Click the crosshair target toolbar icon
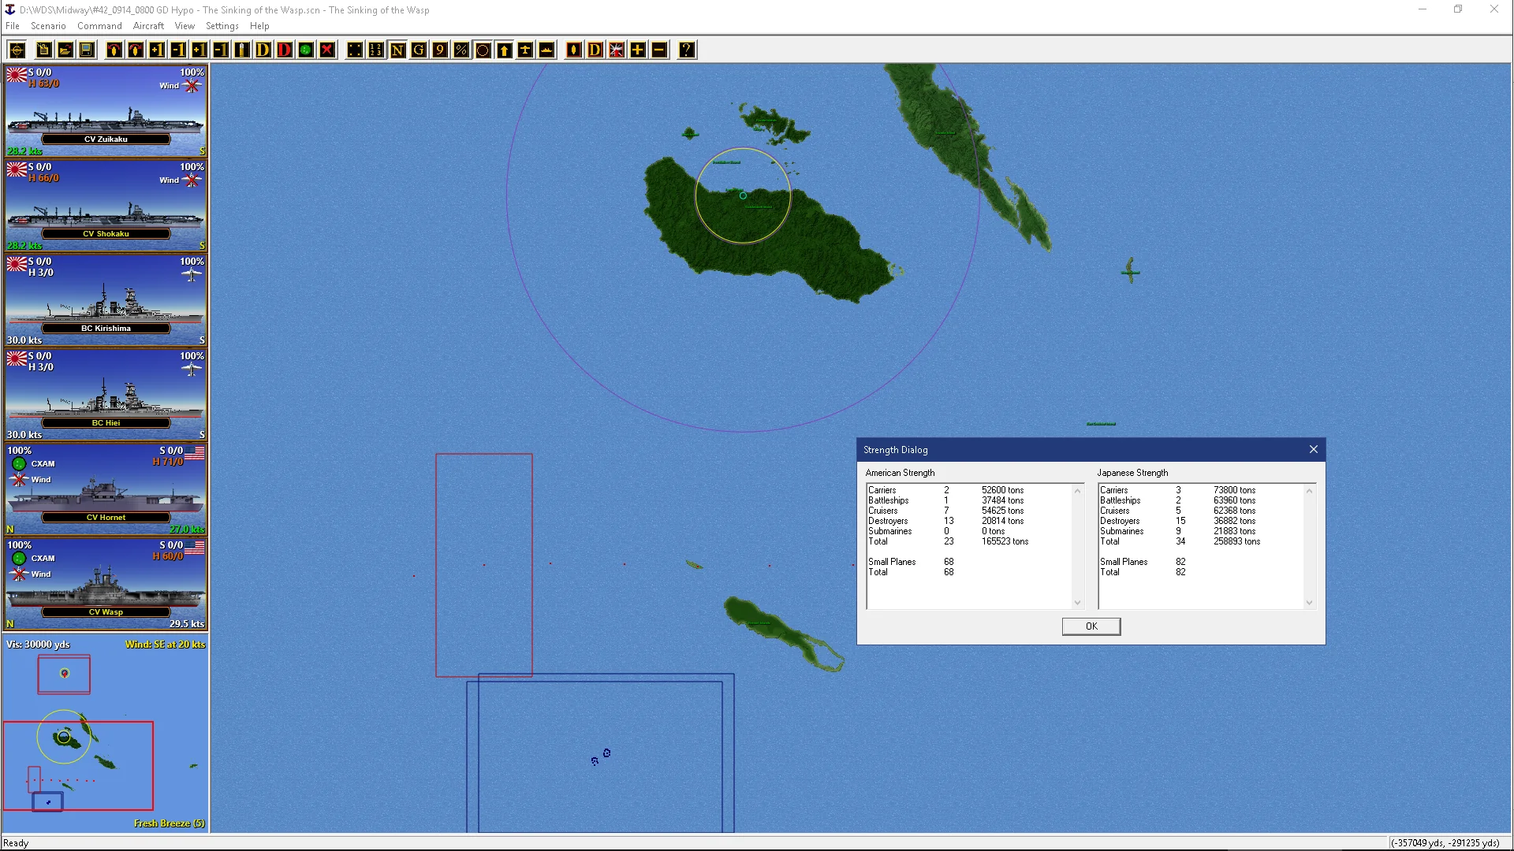Image resolution: width=1514 pixels, height=851 pixels. 17,50
